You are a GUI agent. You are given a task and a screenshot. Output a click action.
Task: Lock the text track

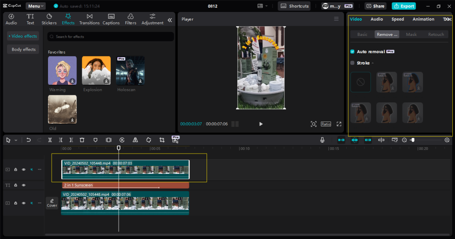[16, 185]
